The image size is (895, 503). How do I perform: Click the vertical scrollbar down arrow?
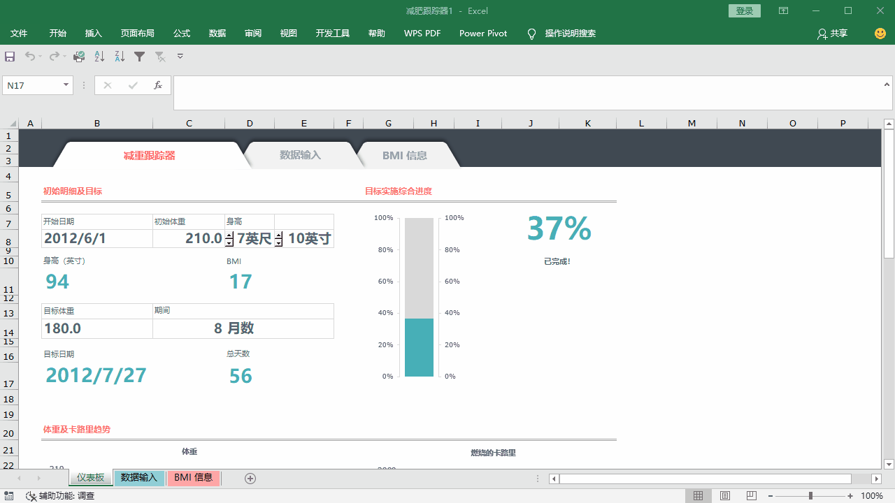click(889, 464)
